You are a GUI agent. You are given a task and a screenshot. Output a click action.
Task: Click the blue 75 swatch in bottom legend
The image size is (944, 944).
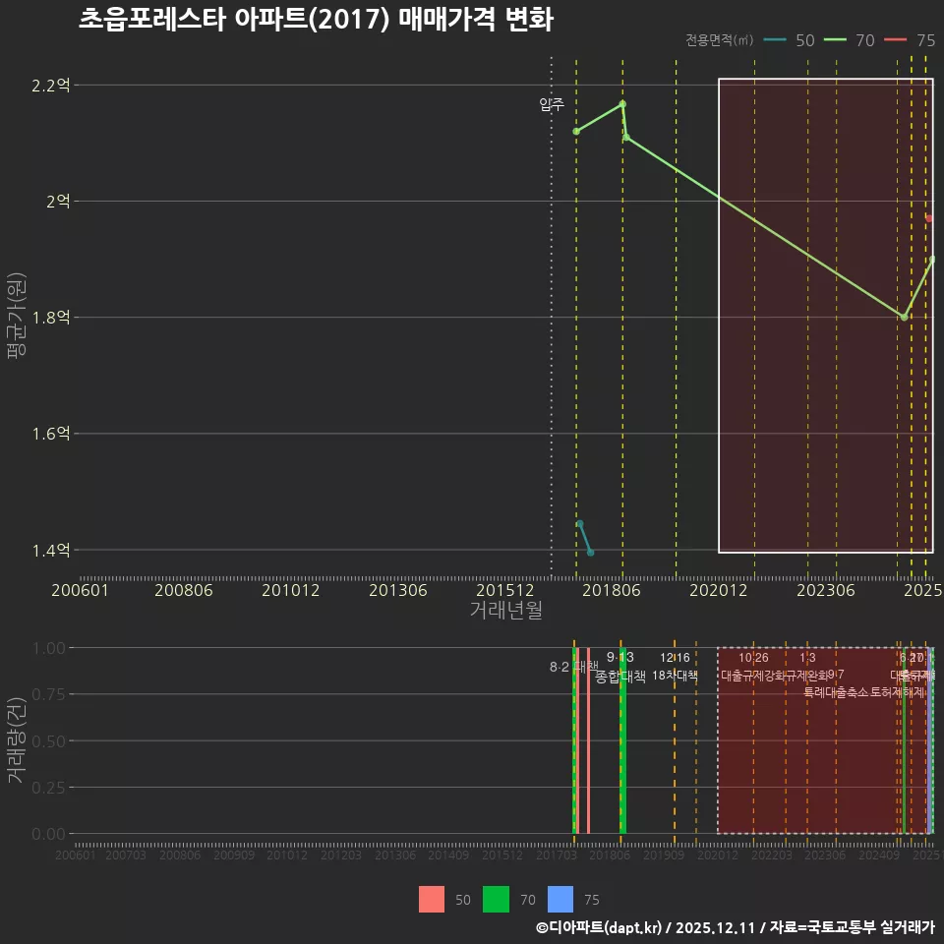(x=560, y=898)
